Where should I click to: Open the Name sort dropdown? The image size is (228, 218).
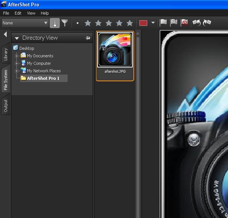25,23
